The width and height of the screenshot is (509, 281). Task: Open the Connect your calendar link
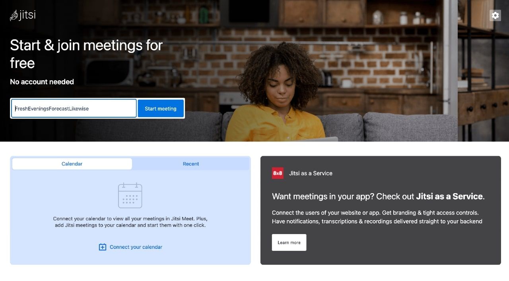(136, 247)
